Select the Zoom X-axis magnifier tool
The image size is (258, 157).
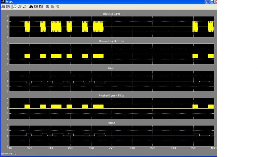pyautogui.click(x=20, y=7)
